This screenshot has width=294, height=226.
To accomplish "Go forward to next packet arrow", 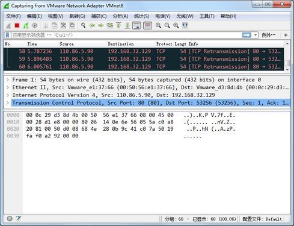I will pyautogui.click(x=101, y=25).
